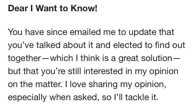Click the phrase 'find out'

click(170, 45)
